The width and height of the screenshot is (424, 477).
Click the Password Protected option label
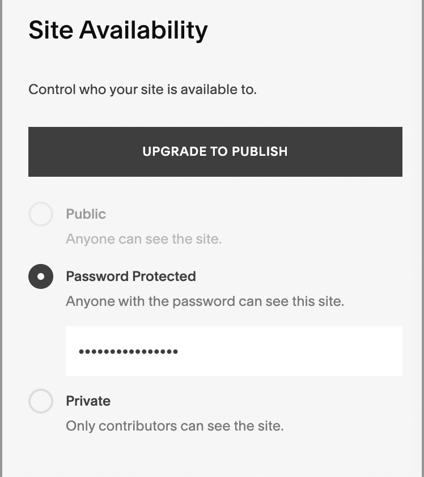click(x=131, y=276)
